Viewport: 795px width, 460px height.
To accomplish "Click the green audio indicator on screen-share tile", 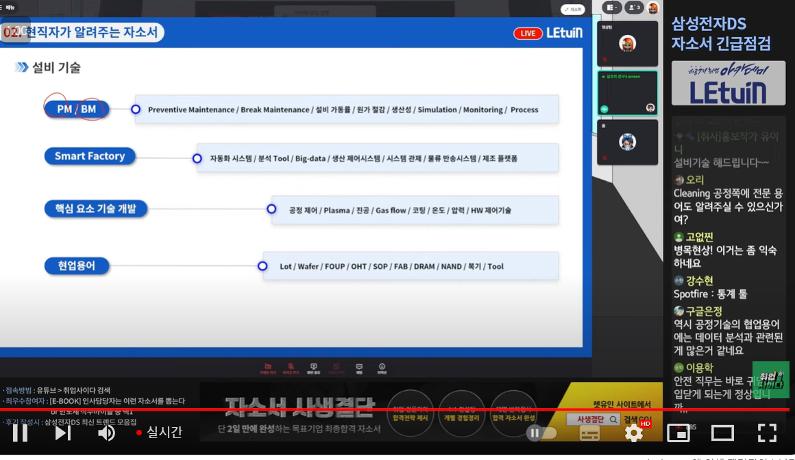I will pos(604,109).
